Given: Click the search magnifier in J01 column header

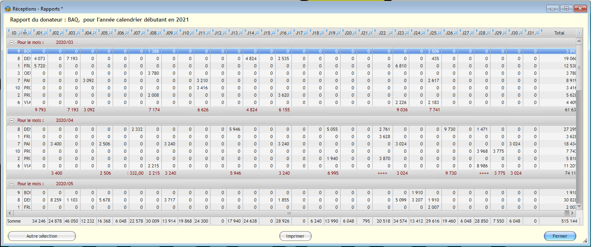Looking at the screenshot, I should click(x=45, y=33).
